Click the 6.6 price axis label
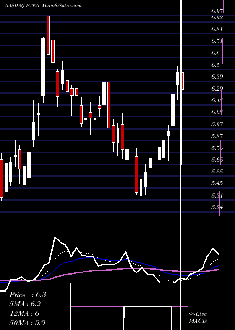Viewport: 235px width, 330px height. pyautogui.click(x=216, y=53)
